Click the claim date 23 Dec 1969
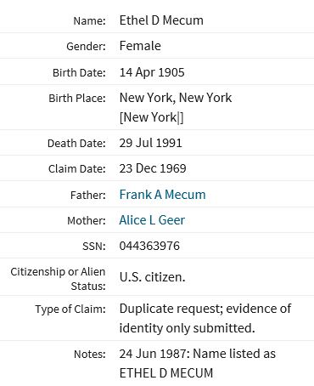The image size is (314, 386). click(153, 168)
